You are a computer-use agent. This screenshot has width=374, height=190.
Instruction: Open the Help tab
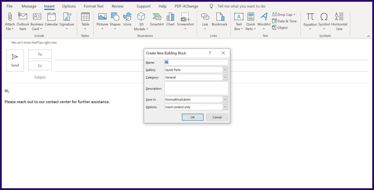[x=163, y=6]
